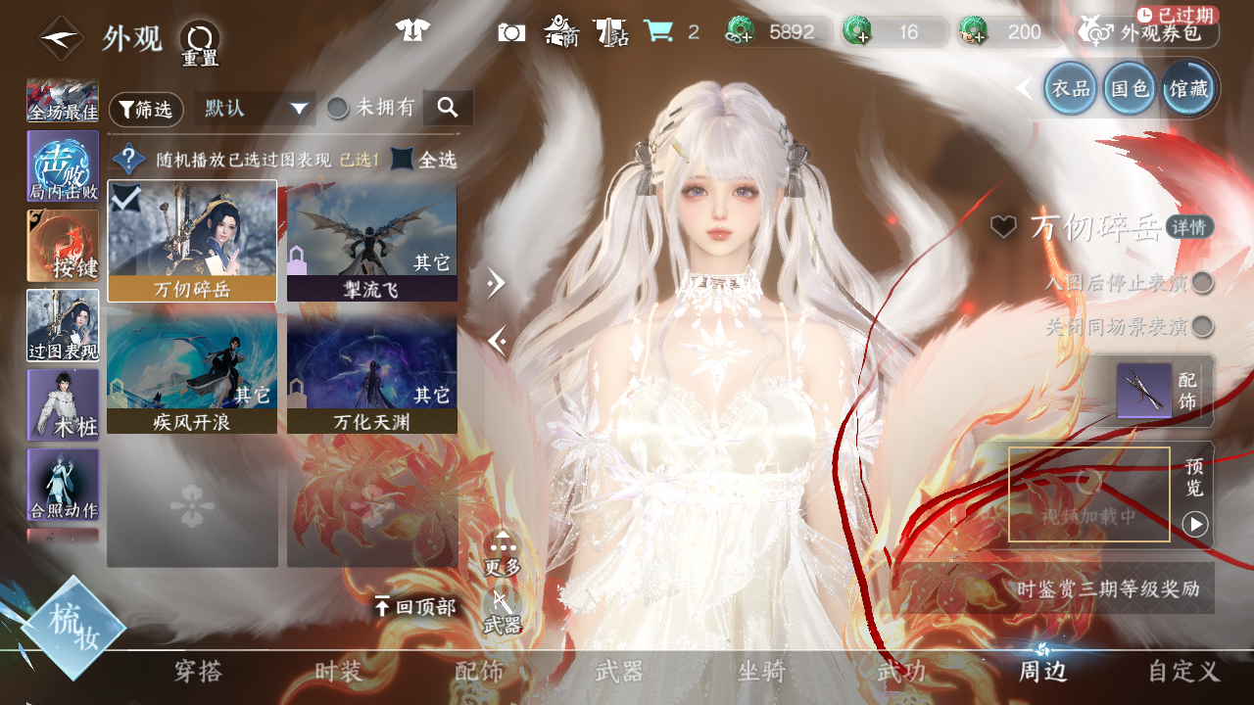Switch to the 坐骑 tab
Image resolution: width=1254 pixels, height=705 pixels.
[760, 672]
